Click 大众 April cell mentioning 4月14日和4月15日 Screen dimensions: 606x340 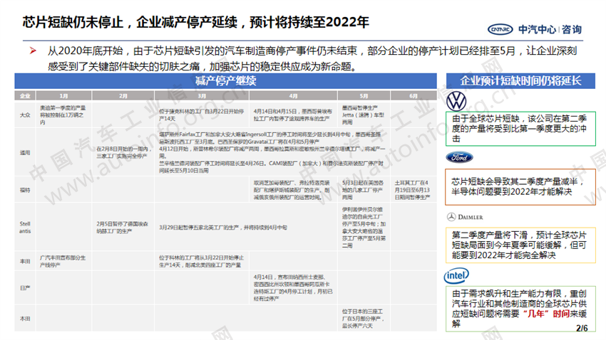point(292,115)
